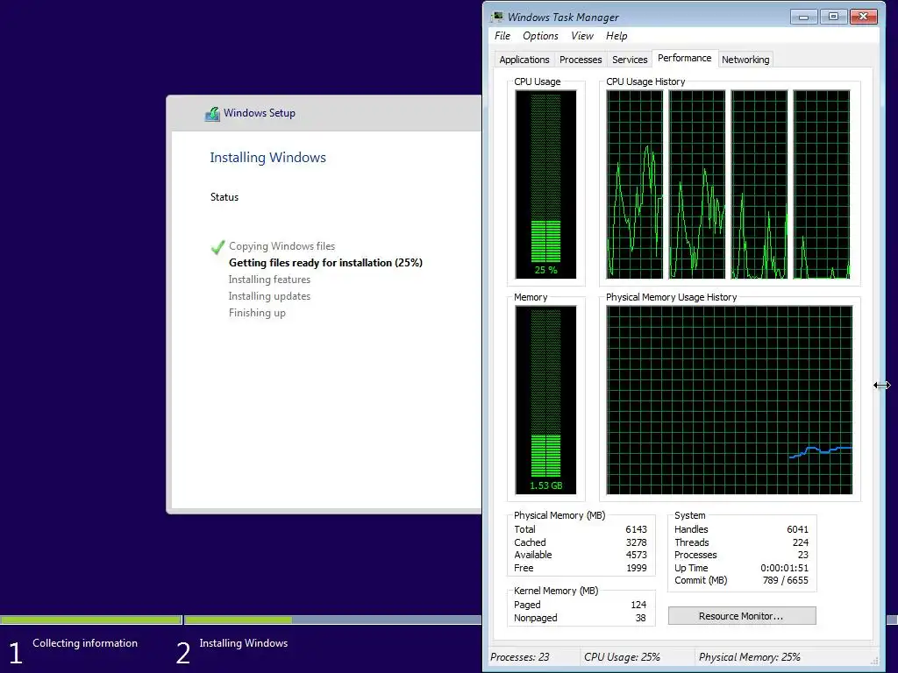Viewport: 898px width, 673px height.
Task: Click the 'Finishing up' step
Action: tap(257, 313)
